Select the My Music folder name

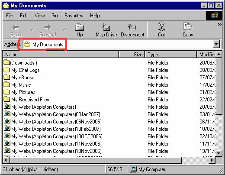(21, 85)
